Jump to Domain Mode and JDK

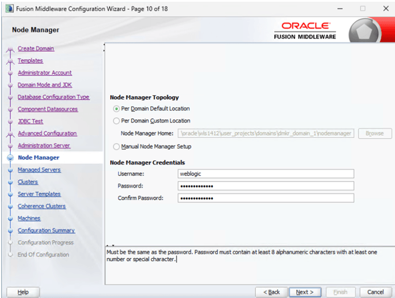coord(45,85)
